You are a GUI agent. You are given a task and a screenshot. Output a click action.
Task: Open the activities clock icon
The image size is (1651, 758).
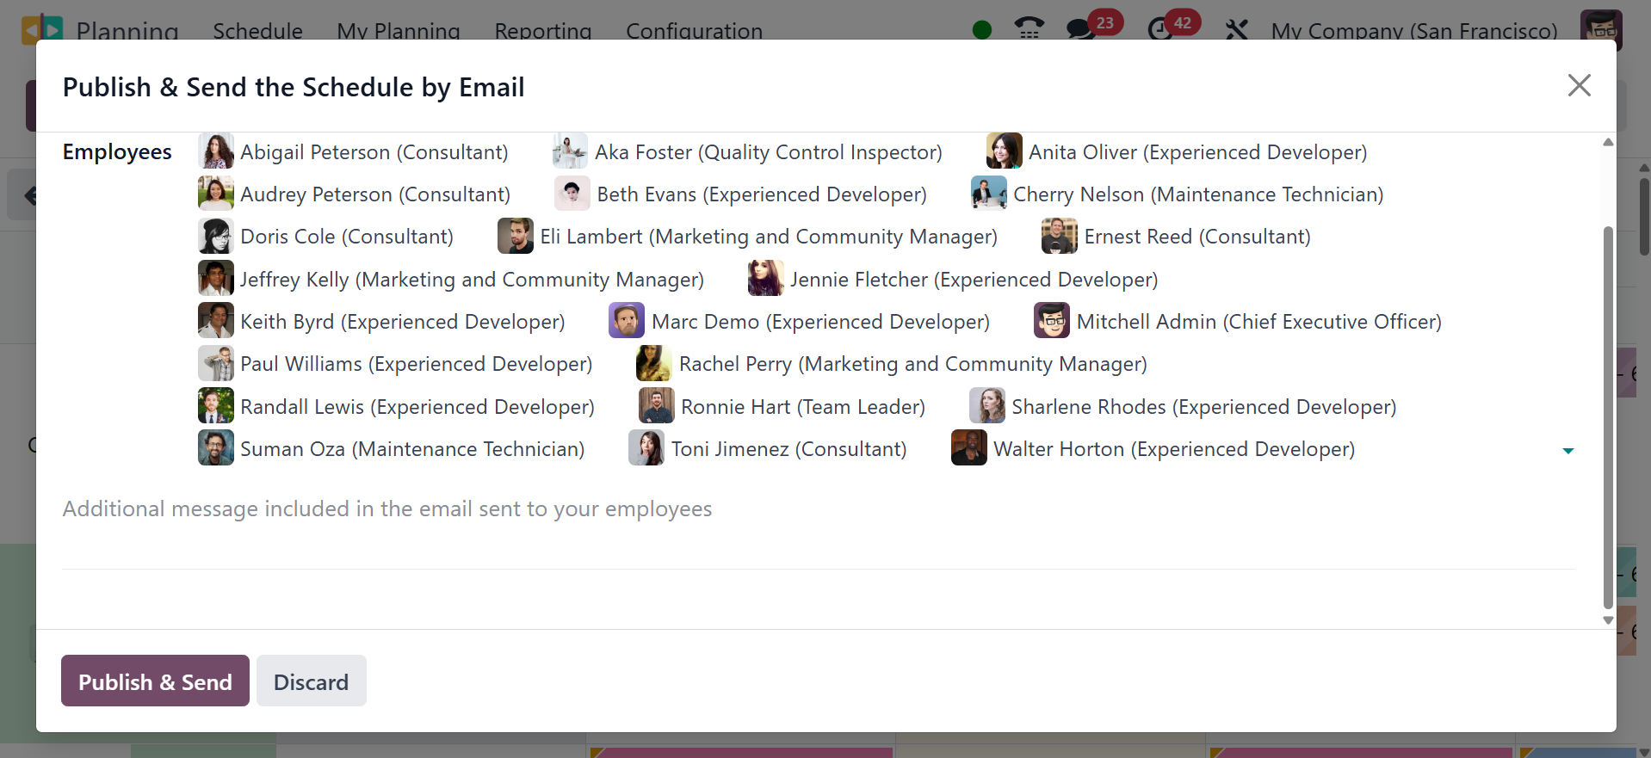click(1160, 29)
